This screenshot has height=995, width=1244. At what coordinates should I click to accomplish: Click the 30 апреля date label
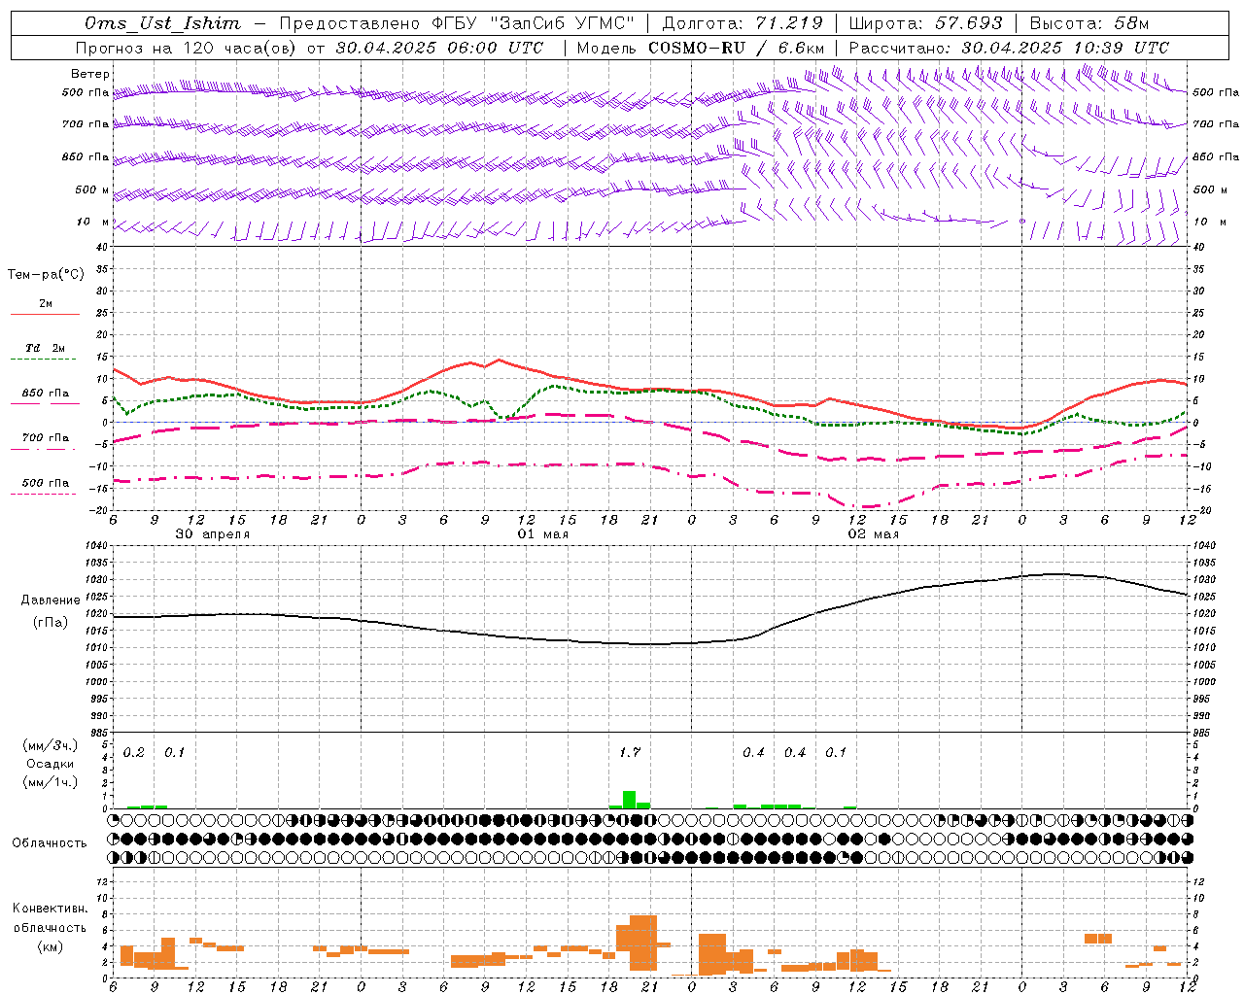[212, 534]
